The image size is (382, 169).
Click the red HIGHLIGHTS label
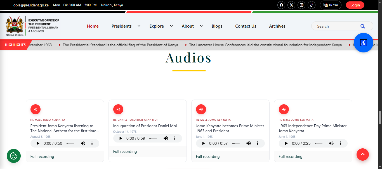pos(15,45)
